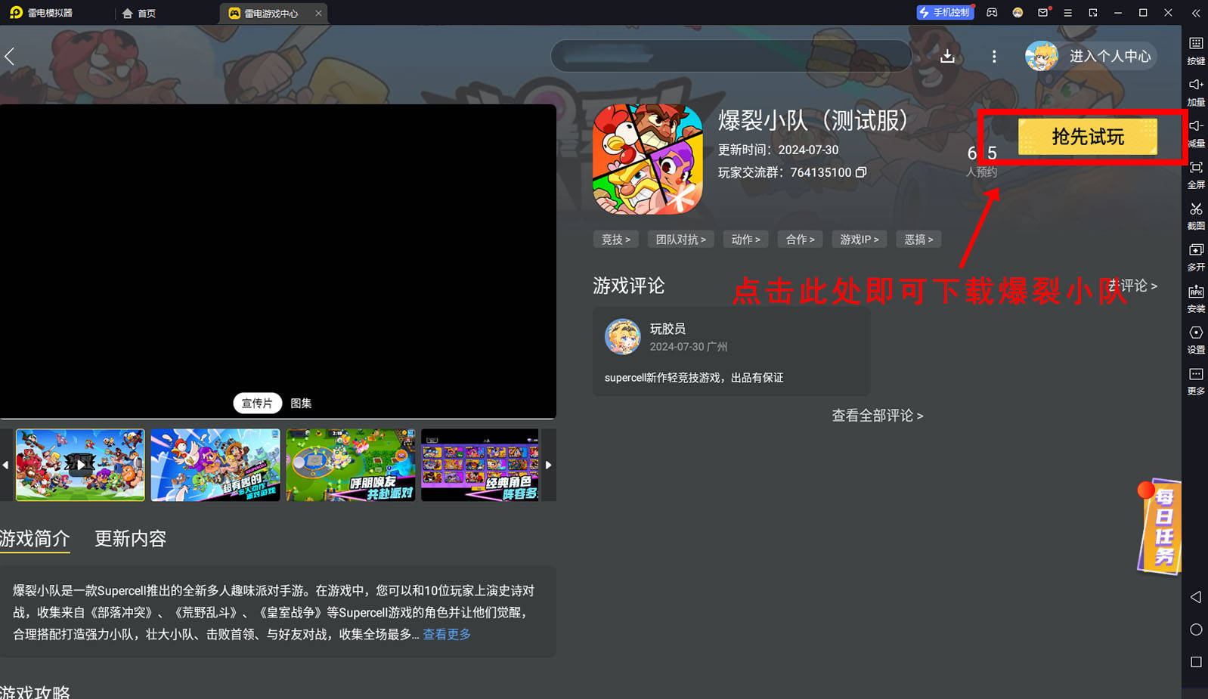Click the 更新时间：2024-07-30 text
Viewport: 1208px width, 699px height.
[779, 150]
